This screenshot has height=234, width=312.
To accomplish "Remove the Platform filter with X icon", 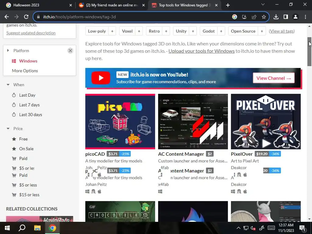I will (70, 51).
